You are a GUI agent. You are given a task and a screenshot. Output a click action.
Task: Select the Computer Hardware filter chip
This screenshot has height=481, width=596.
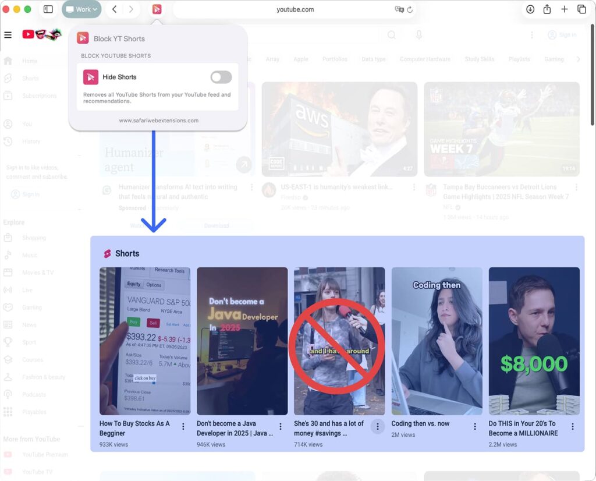[x=424, y=59]
